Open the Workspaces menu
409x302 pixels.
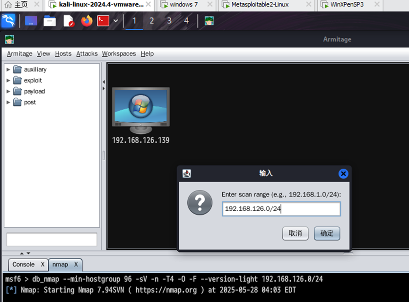point(119,53)
